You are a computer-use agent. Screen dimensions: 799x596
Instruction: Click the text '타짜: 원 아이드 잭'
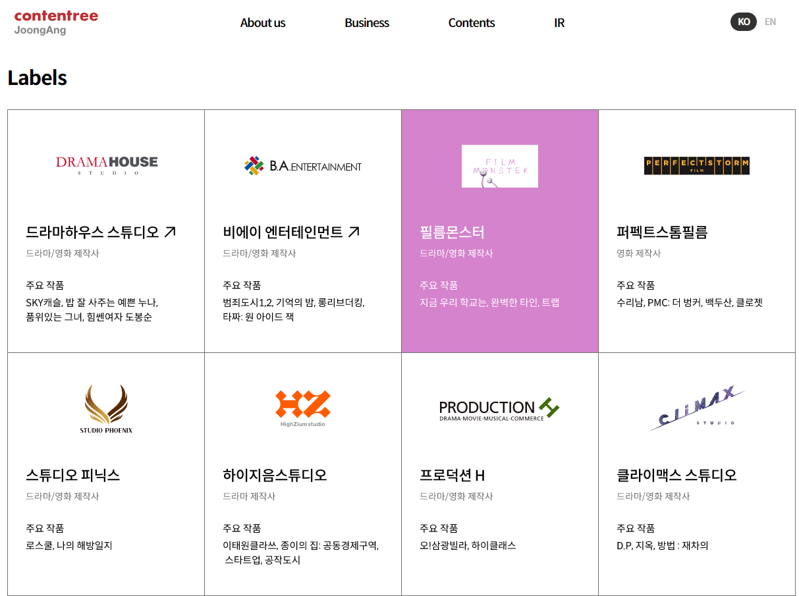(x=258, y=317)
